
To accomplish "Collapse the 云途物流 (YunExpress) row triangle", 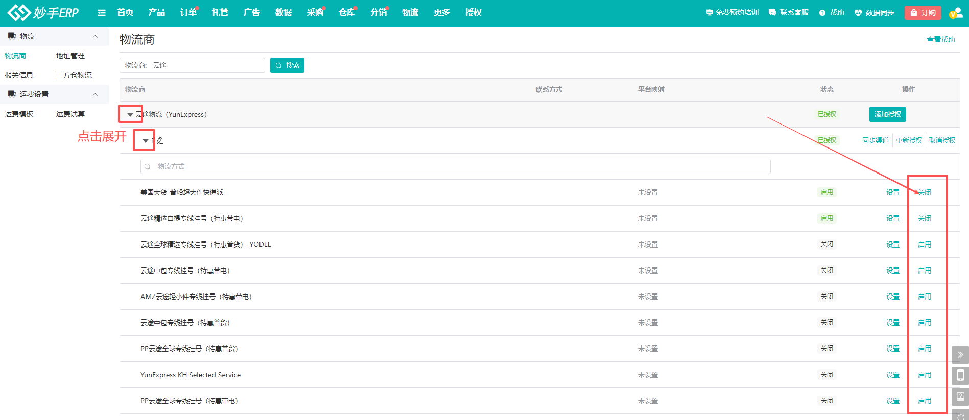I will click(130, 115).
